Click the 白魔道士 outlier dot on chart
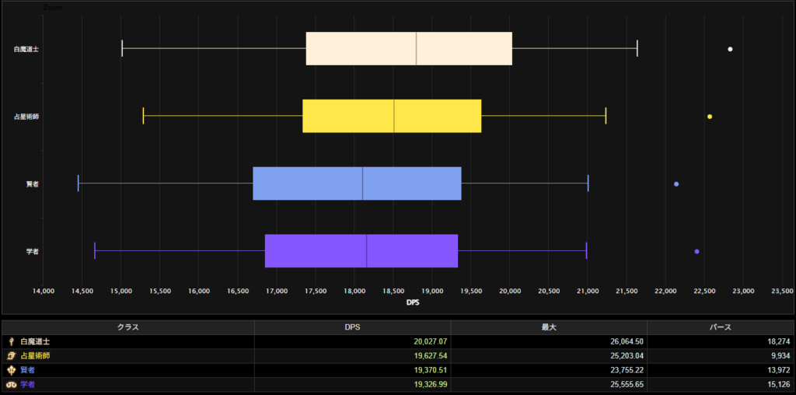Image resolution: width=796 pixels, height=395 pixels. (730, 49)
